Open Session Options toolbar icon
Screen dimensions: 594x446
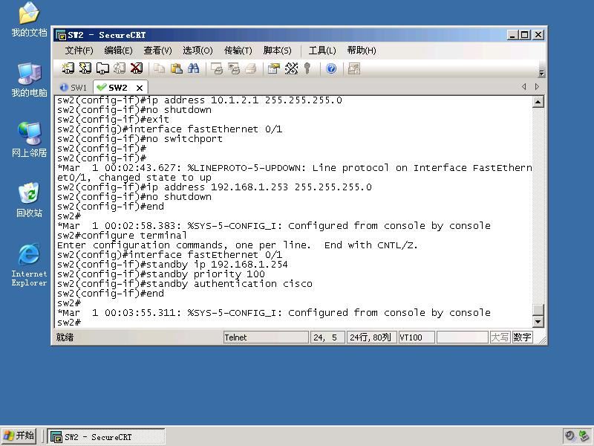click(273, 68)
